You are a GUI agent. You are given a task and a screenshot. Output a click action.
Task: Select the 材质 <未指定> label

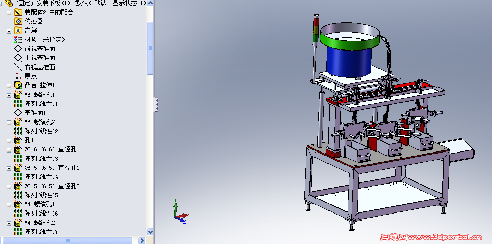click(x=45, y=40)
